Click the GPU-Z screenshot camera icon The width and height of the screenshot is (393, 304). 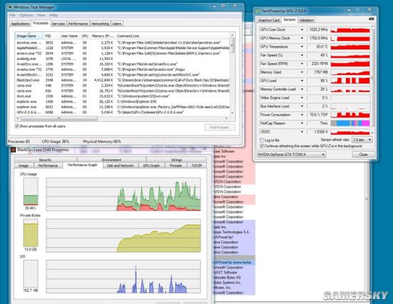click(372, 19)
